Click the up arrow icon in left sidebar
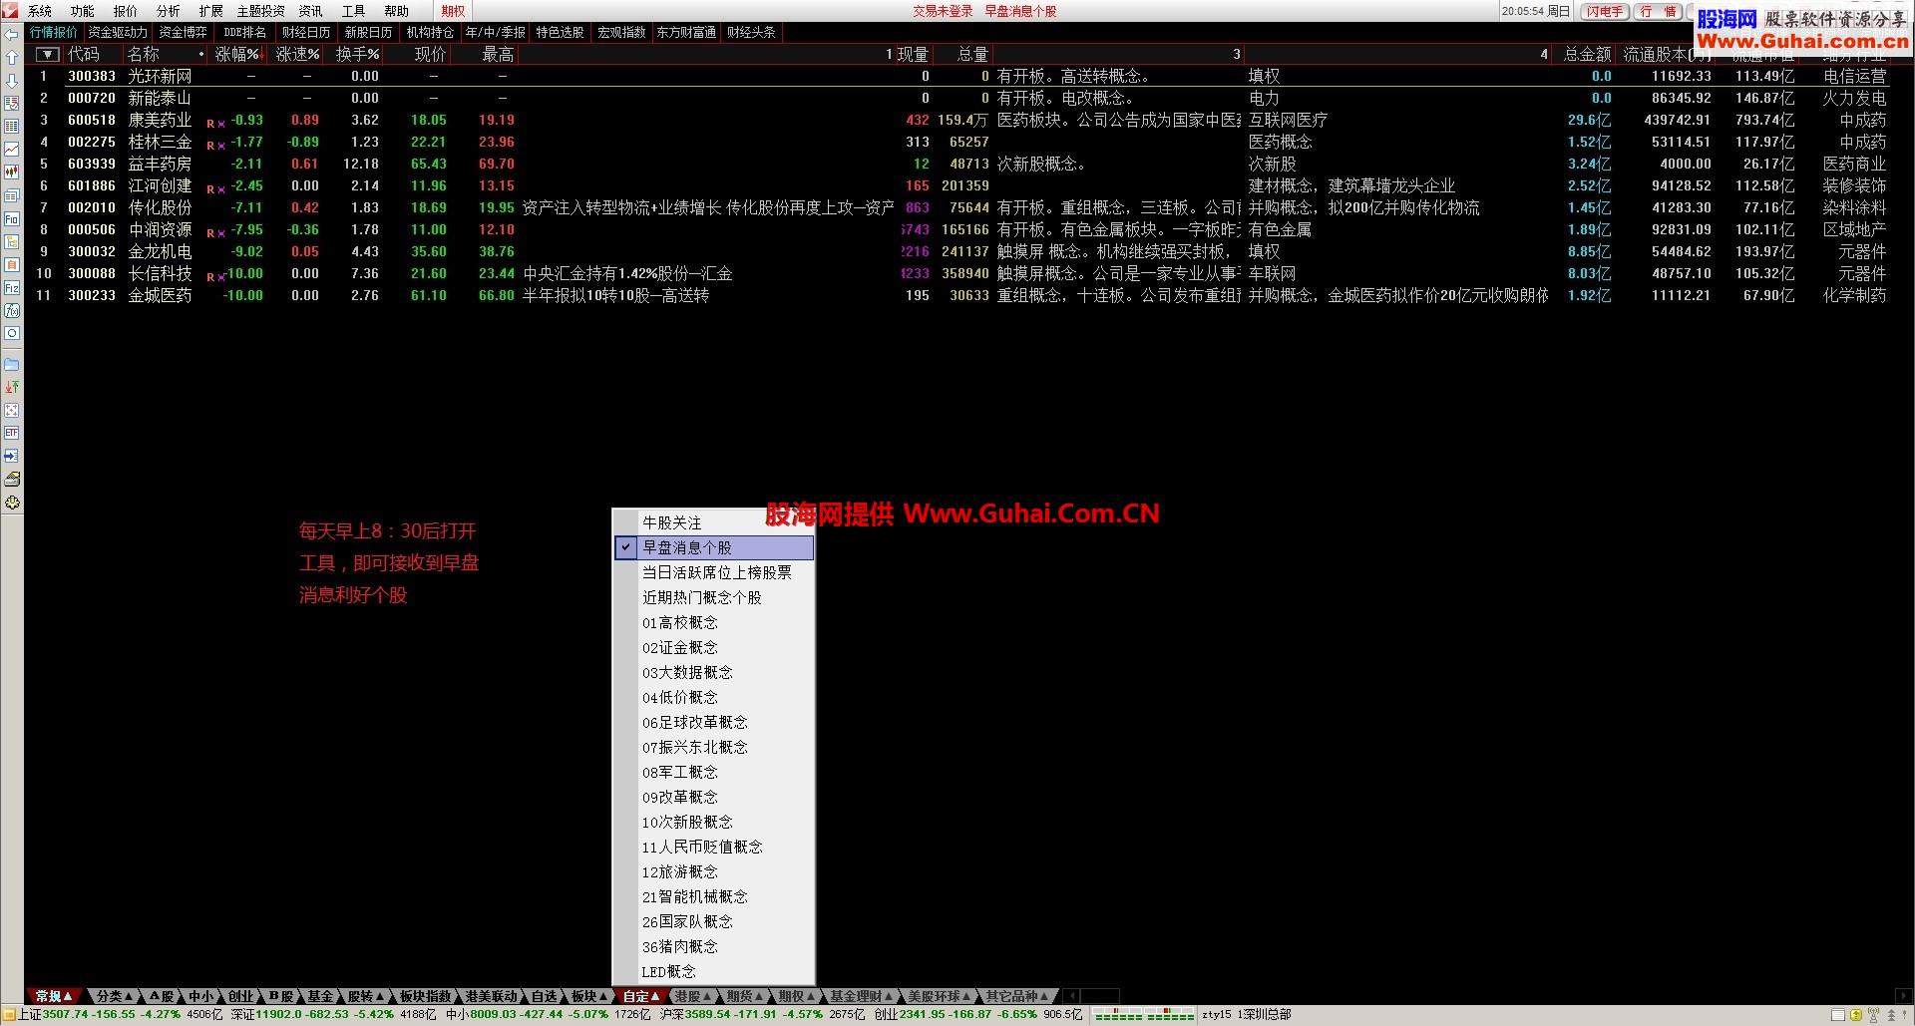This screenshot has height=1026, width=1915. [x=12, y=58]
